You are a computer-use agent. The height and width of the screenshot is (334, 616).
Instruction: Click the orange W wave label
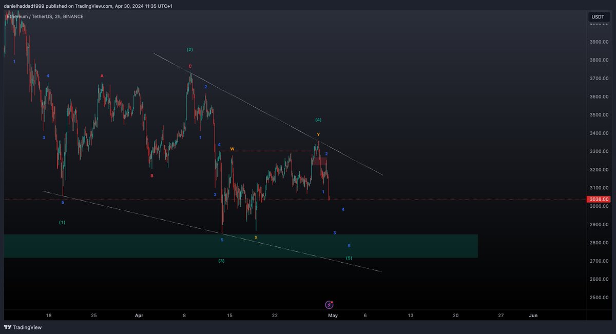point(232,149)
